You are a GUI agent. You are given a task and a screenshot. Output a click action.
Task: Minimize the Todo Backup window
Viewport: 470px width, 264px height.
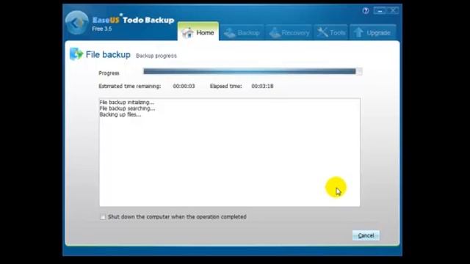click(x=380, y=11)
